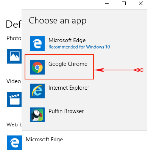Click the Google Chrome label
The height and width of the screenshot is (154, 148).
[68, 64]
